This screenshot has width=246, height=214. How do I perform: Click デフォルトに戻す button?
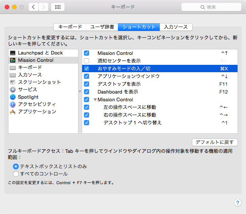(x=215, y=142)
